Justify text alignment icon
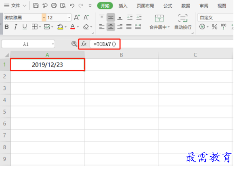This screenshot has width=235, height=170. [x=129, y=27]
